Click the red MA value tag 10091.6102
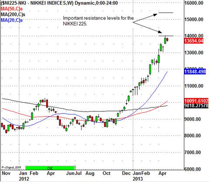The width and height of the screenshot is (209, 182). click(196, 101)
